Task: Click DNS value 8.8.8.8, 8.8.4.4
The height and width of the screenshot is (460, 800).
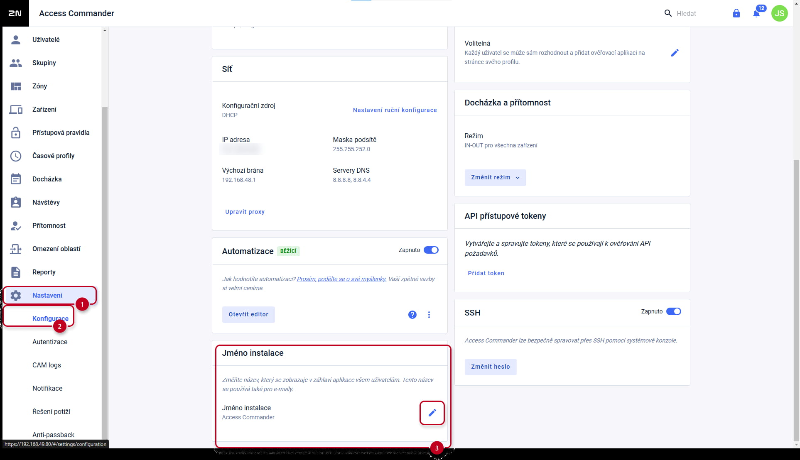Action: 351,180
